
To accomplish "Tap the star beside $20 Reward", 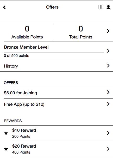I will pyautogui.click(x=6, y=149).
